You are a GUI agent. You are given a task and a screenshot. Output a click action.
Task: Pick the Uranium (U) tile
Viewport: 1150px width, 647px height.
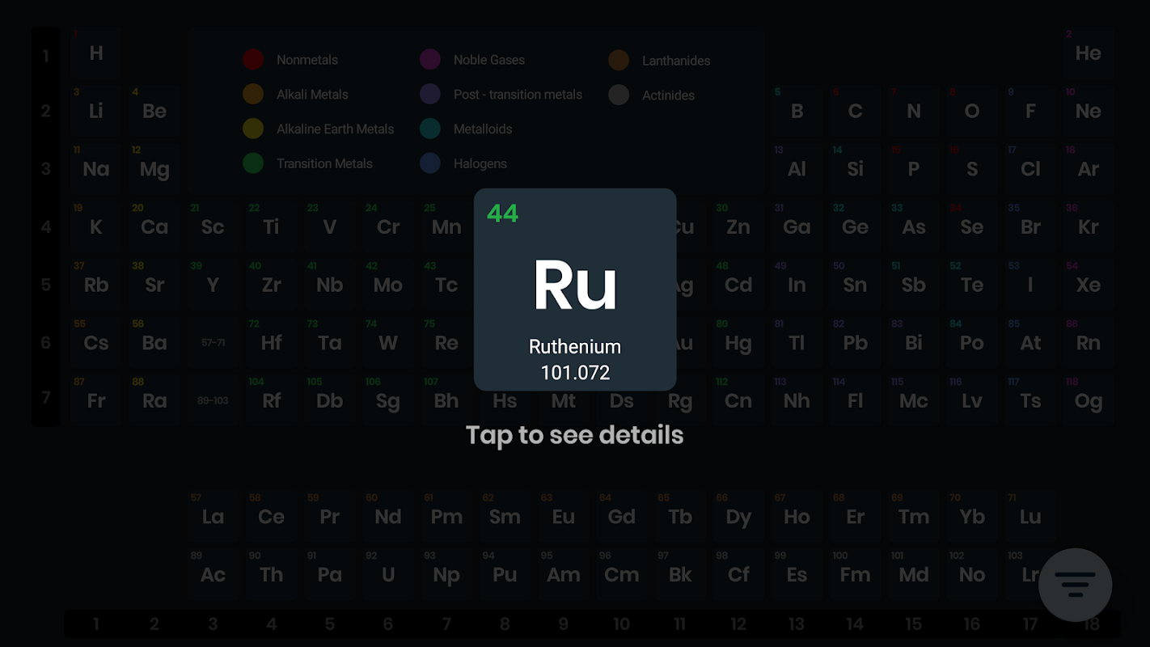(x=388, y=575)
